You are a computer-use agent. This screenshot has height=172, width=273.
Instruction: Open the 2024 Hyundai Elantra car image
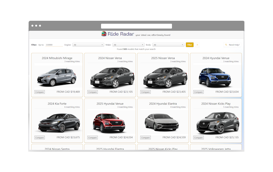coord(162,122)
